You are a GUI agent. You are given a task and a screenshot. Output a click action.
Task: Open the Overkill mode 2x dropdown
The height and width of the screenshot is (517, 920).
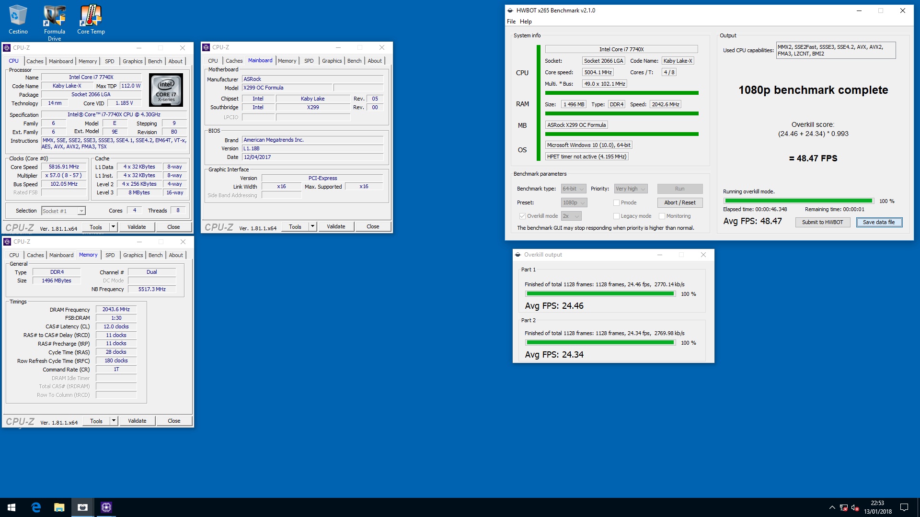571,216
